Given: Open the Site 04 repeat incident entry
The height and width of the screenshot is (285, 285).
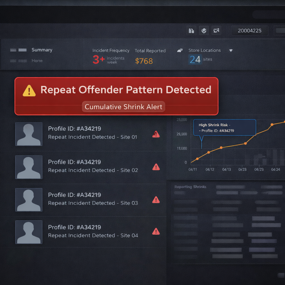Looking at the screenshot, I should pyautogui.click(x=93, y=232).
